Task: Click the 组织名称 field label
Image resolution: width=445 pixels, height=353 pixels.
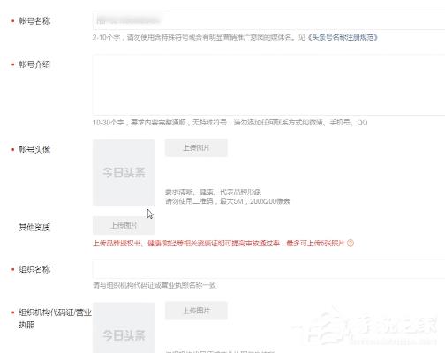Action: pos(34,269)
